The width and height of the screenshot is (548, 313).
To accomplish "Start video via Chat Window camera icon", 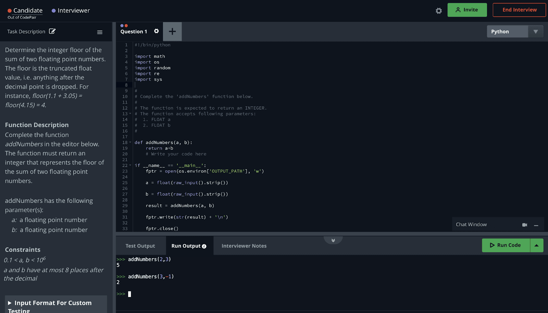I will [525, 224].
